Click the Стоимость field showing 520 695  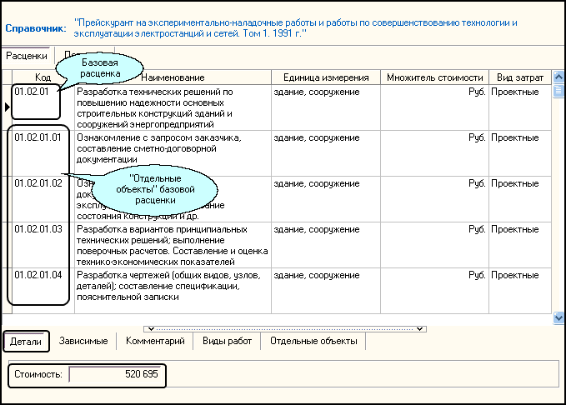[115, 375]
